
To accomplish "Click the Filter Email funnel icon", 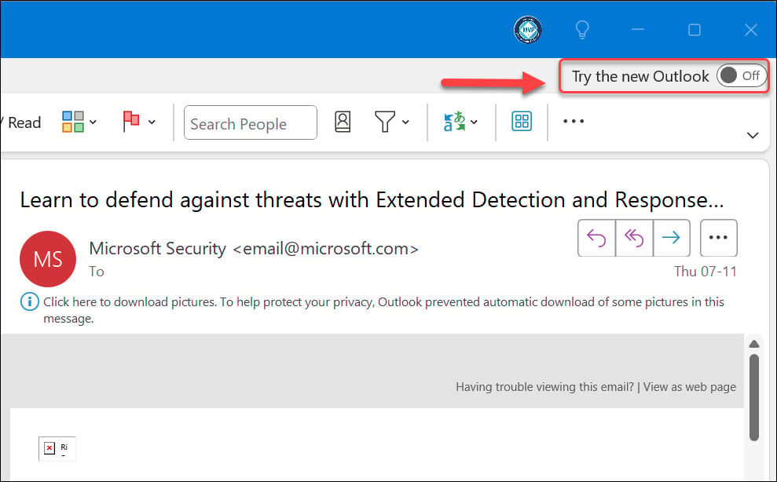I will (384, 122).
